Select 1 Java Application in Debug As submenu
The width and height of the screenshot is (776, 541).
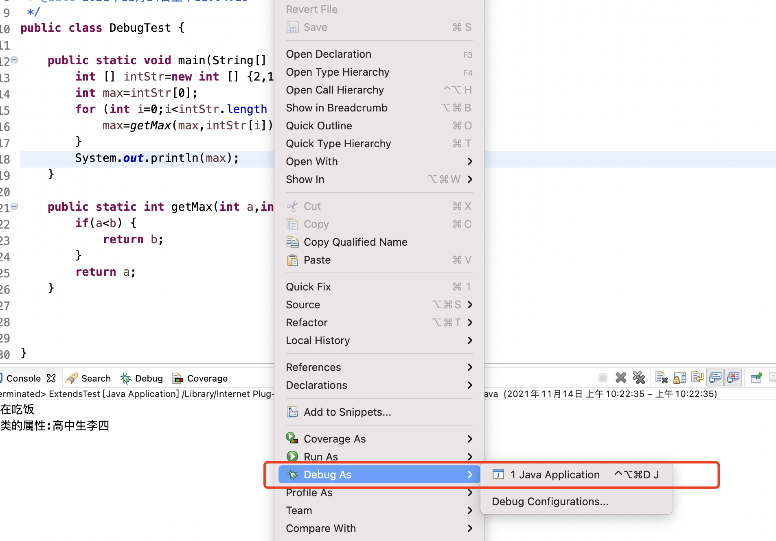(x=576, y=475)
